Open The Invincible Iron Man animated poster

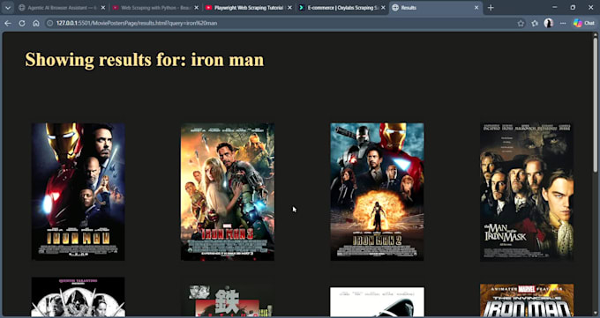[527, 300]
